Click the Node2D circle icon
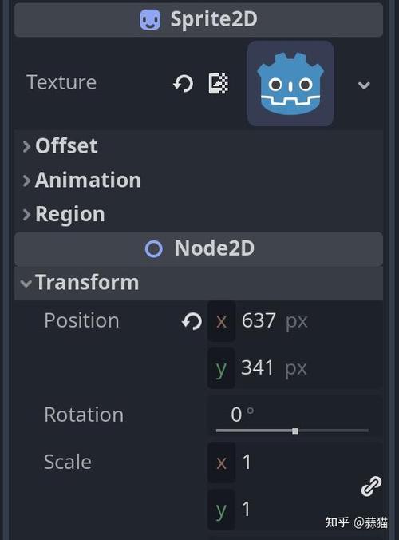Image resolution: width=399 pixels, height=540 pixels. [154, 248]
